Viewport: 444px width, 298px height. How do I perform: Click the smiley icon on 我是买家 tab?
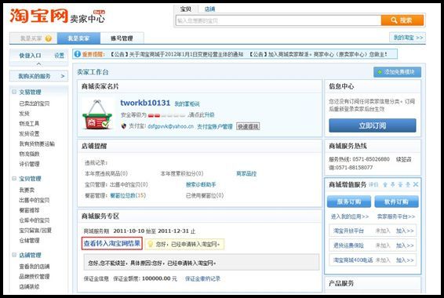[49, 38]
